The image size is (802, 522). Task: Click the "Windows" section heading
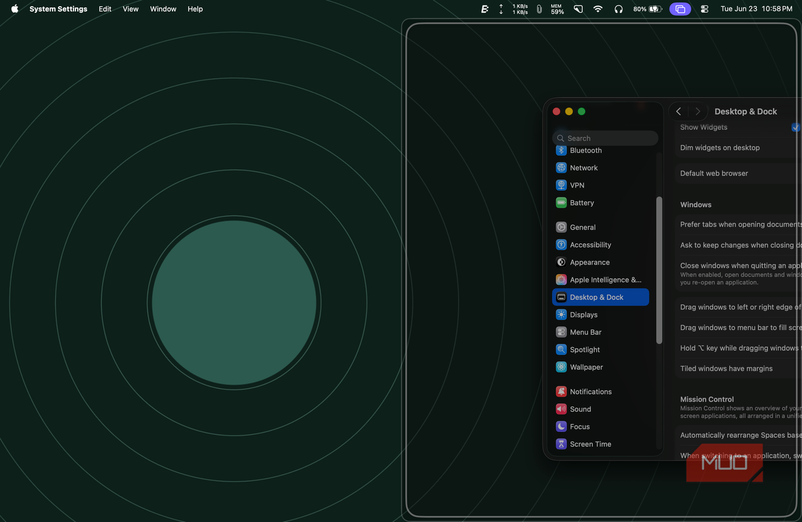coord(696,205)
